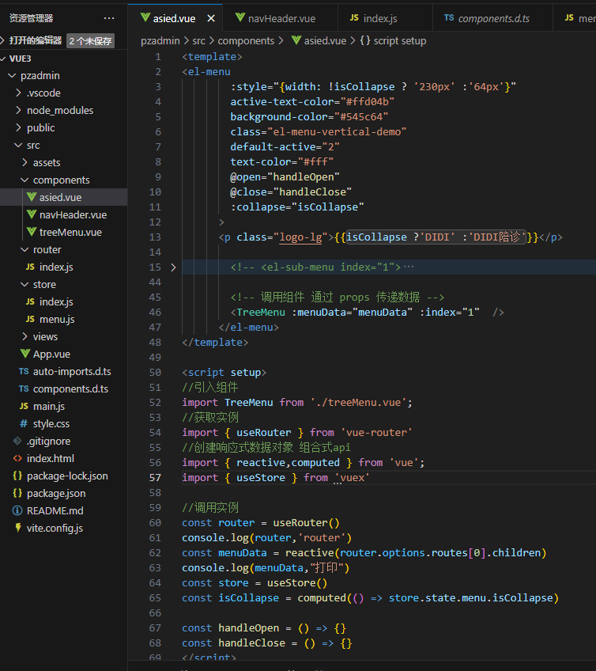The width and height of the screenshot is (596, 671).
Task: Click braces icon beside package-lock.json
Action: click(x=17, y=476)
